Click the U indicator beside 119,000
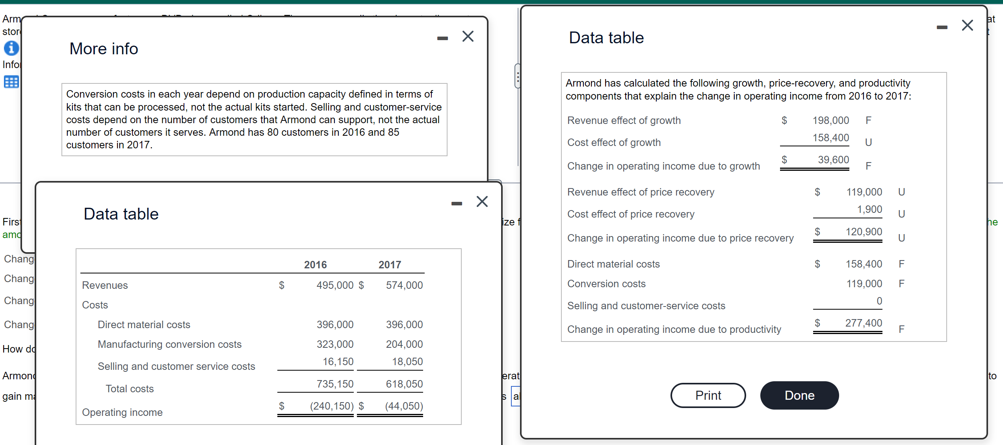This screenshot has height=445, width=1003. click(902, 192)
